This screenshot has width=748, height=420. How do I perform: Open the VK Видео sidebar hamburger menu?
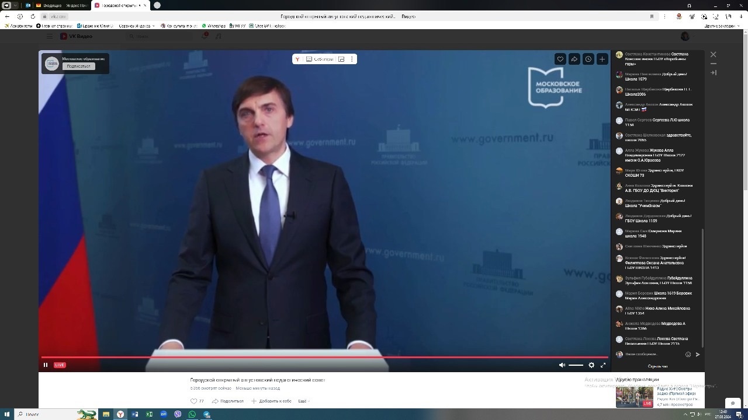tap(50, 36)
